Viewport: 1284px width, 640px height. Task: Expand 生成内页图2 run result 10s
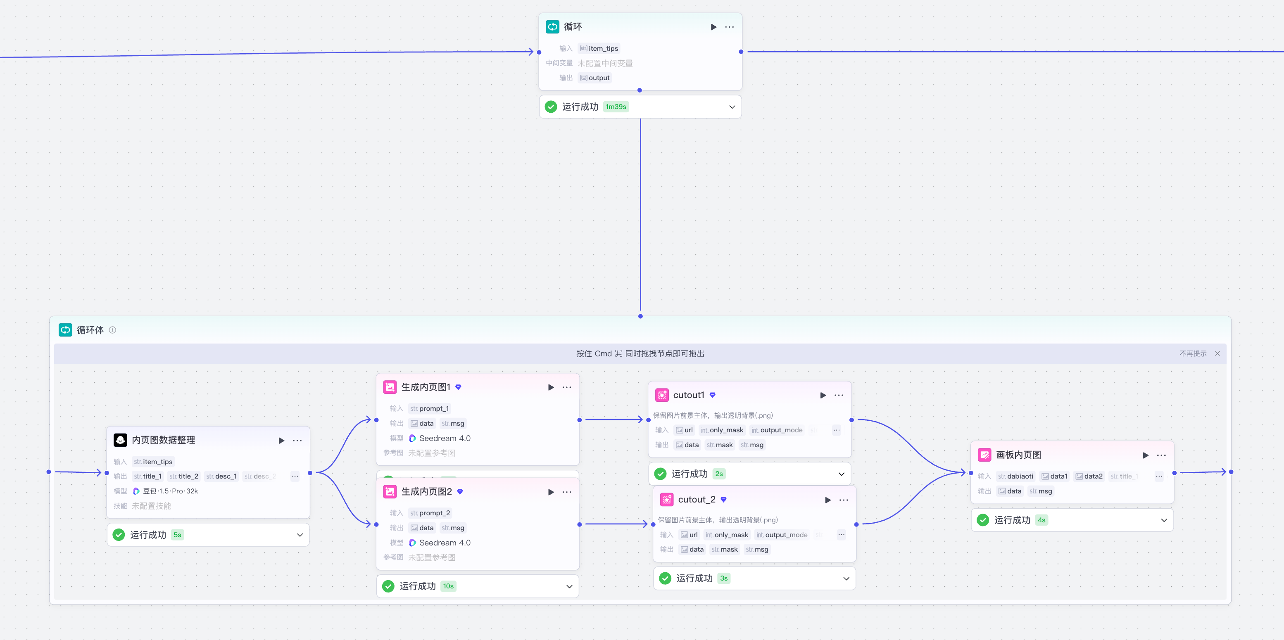coord(569,586)
